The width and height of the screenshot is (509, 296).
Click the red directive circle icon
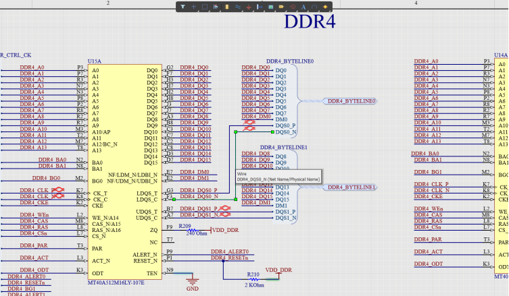pos(293,7)
